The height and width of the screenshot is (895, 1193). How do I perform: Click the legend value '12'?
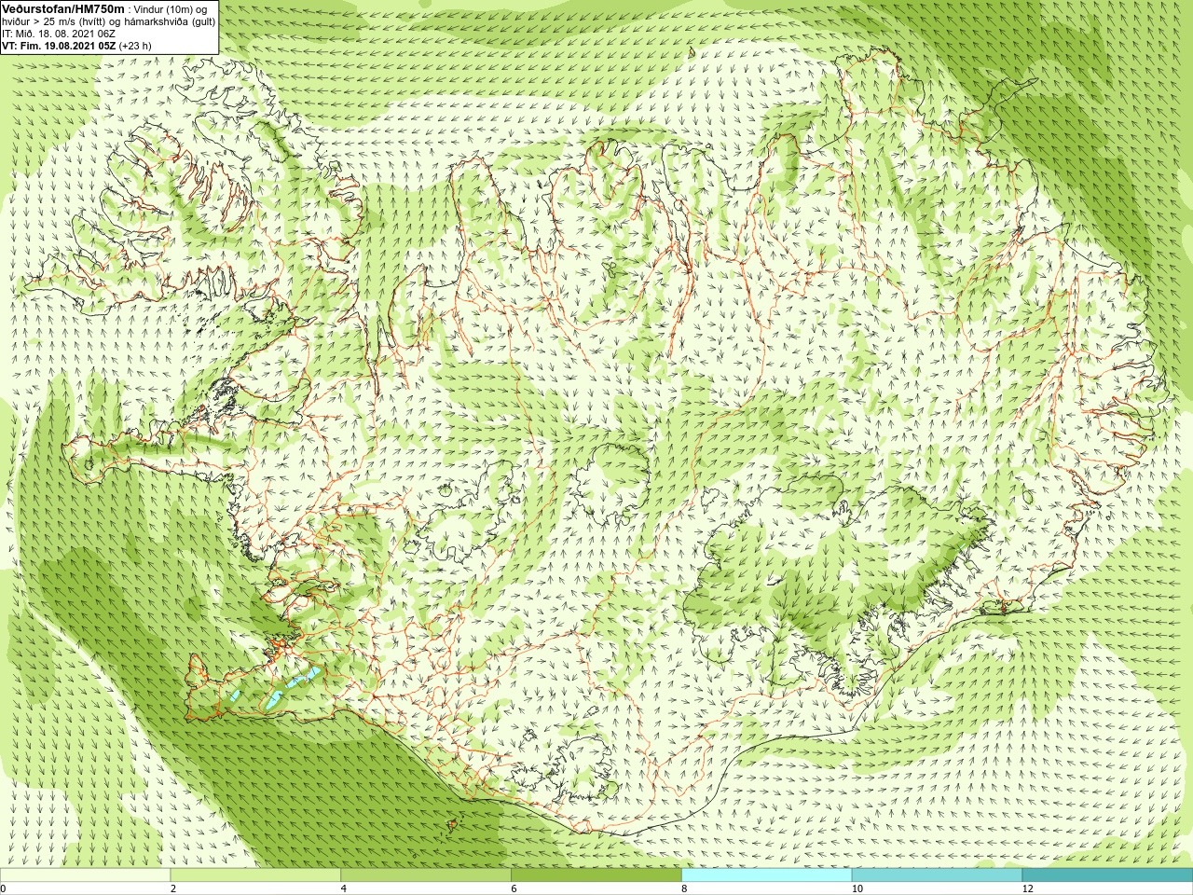1028,889
